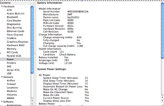Click Hardware Revision value 000a
The image size is (164, 106).
[x=70, y=29]
